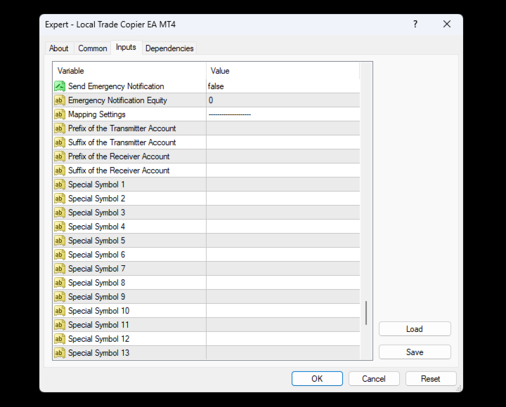
Task: Open the About tab
Action: 59,48
